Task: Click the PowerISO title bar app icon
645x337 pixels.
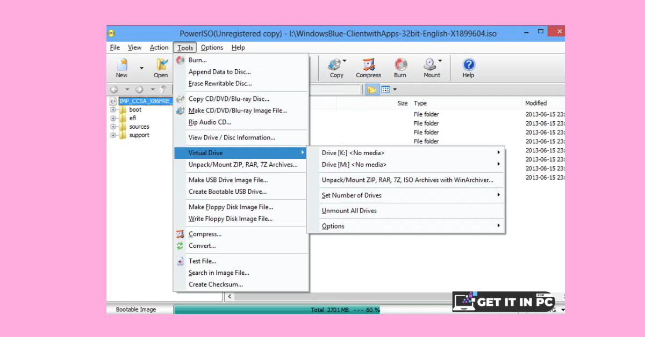Action: point(112,33)
